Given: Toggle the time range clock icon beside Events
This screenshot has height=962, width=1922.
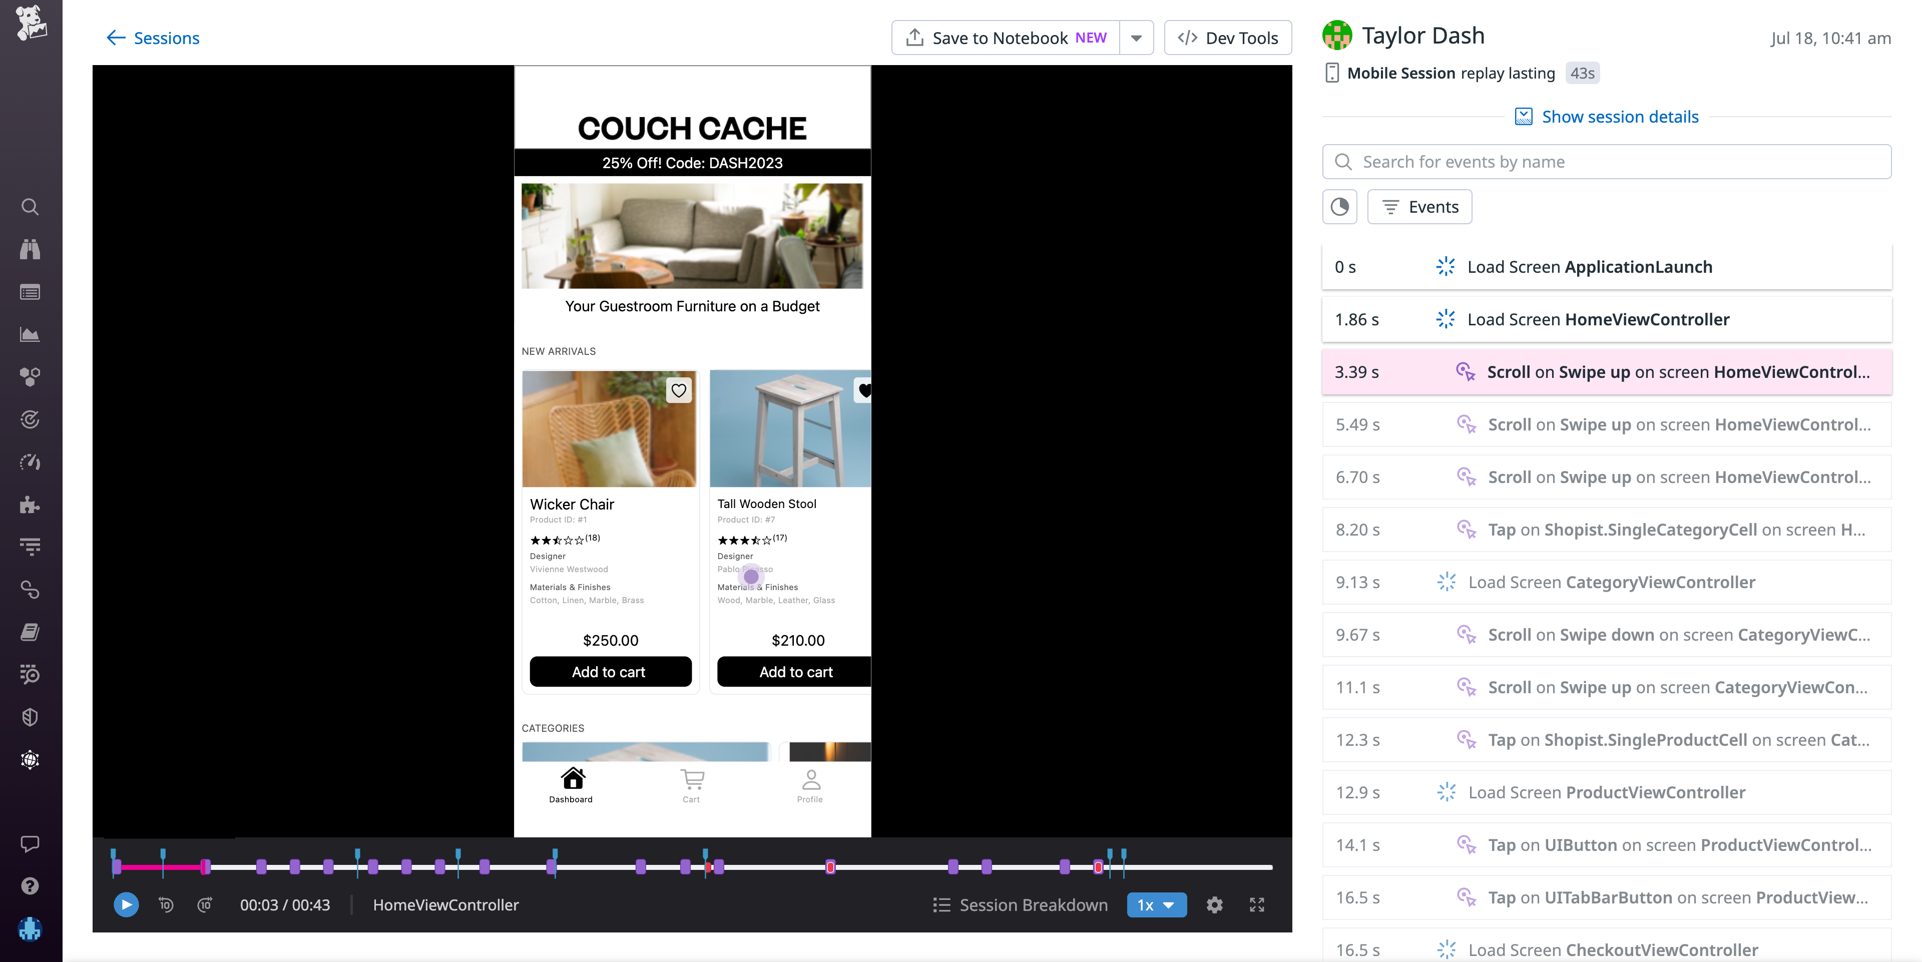Looking at the screenshot, I should [x=1339, y=207].
